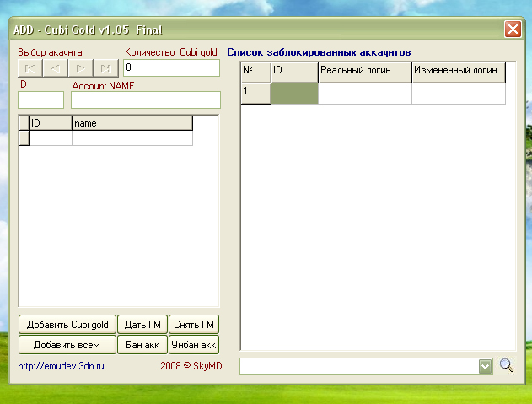532x404 pixels.
Task: Click the Реальный логин column header
Action: tap(364, 73)
